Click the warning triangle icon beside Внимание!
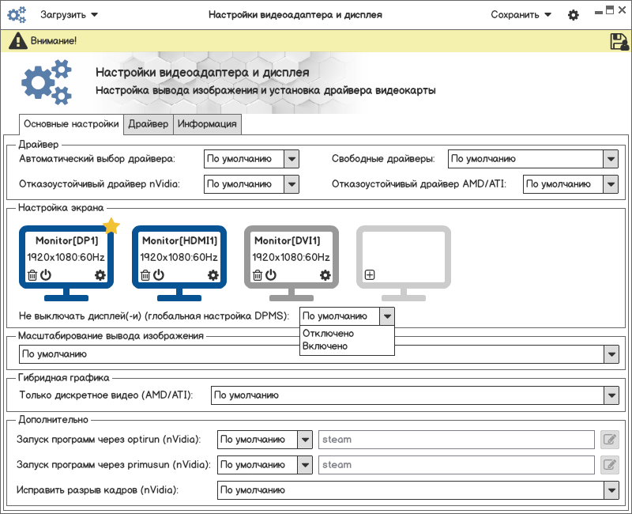 click(17, 41)
